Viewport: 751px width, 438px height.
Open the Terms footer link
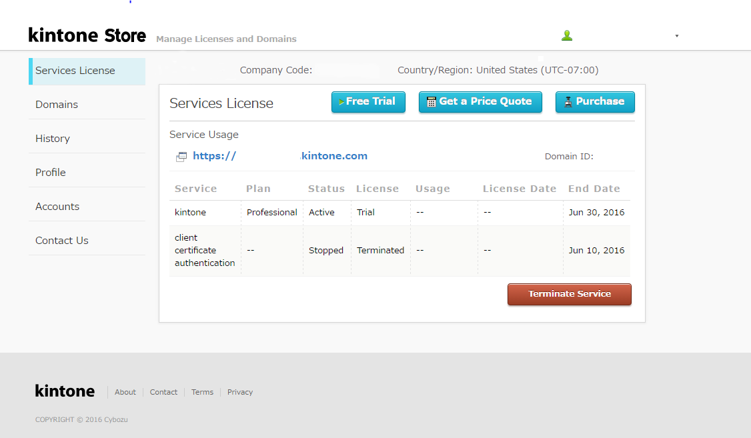(x=202, y=392)
